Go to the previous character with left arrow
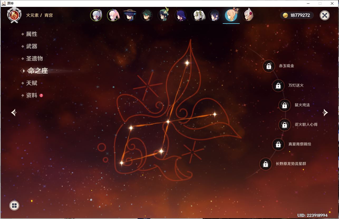 pyautogui.click(x=14, y=113)
